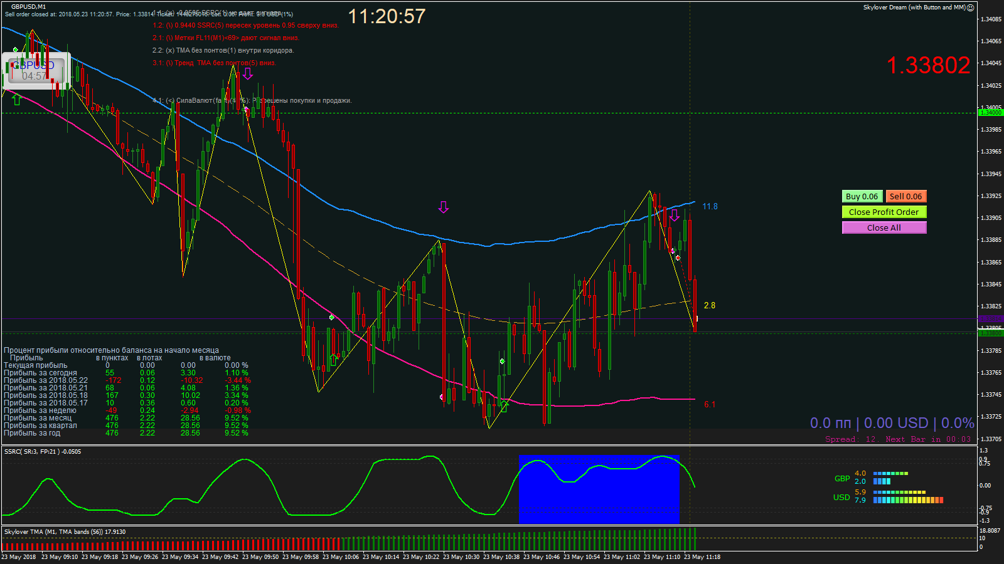The width and height of the screenshot is (1004, 564).
Task: Click the blue highlighted zone in the SSRC panel
Action: coord(599,489)
